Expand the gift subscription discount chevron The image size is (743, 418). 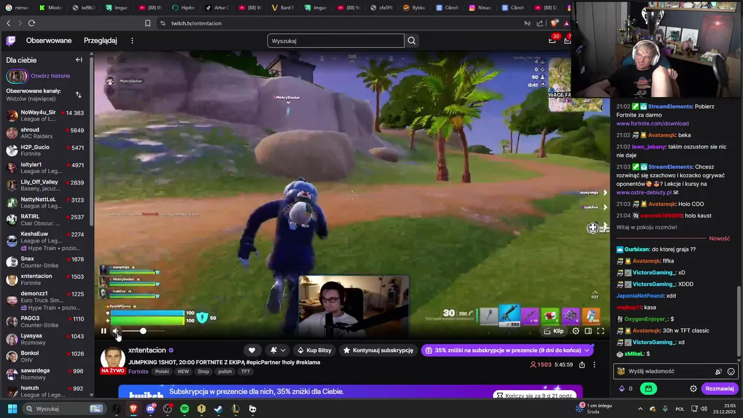587,350
